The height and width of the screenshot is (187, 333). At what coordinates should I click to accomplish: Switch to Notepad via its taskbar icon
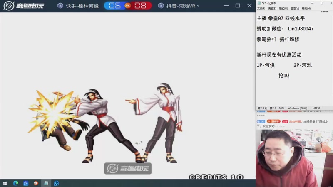tap(46, 183)
